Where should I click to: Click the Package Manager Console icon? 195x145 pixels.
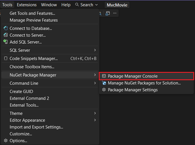pyautogui.click(x=104, y=76)
